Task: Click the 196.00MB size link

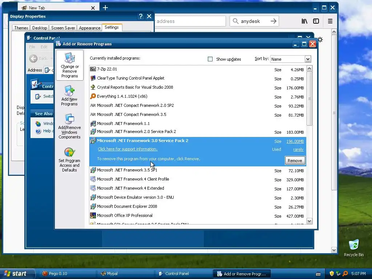Action: pyautogui.click(x=295, y=141)
